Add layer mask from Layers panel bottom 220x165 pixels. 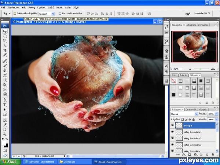click(190, 154)
